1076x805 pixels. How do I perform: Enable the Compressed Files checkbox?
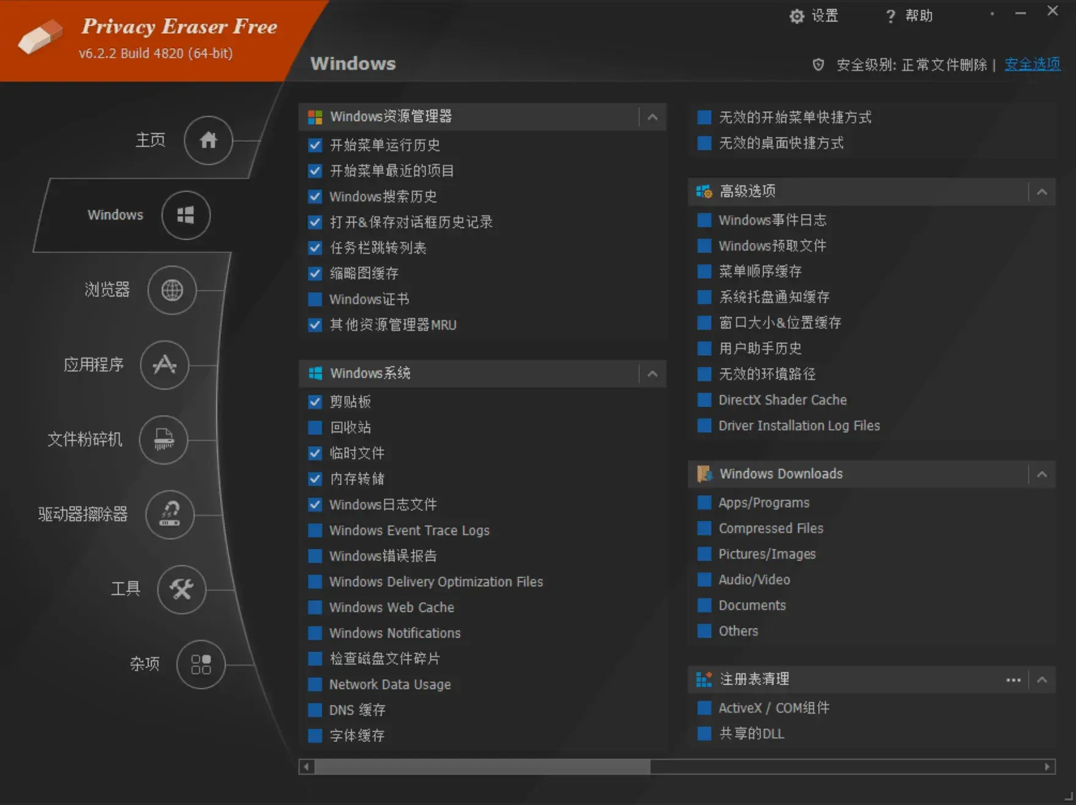(x=704, y=528)
